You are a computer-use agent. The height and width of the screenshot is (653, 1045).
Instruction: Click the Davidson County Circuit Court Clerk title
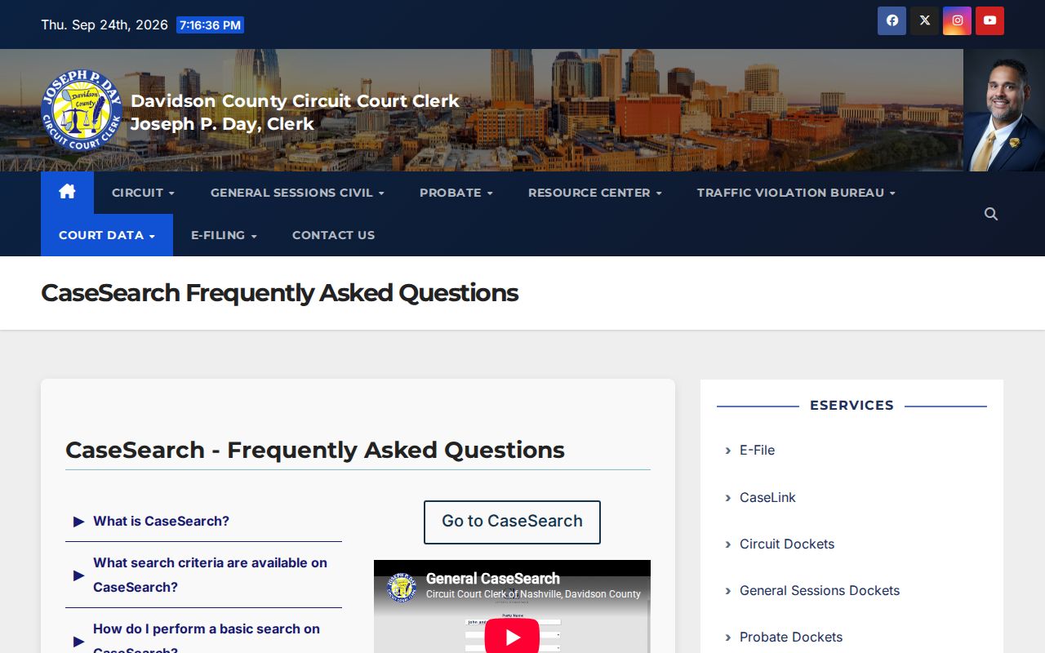point(295,101)
